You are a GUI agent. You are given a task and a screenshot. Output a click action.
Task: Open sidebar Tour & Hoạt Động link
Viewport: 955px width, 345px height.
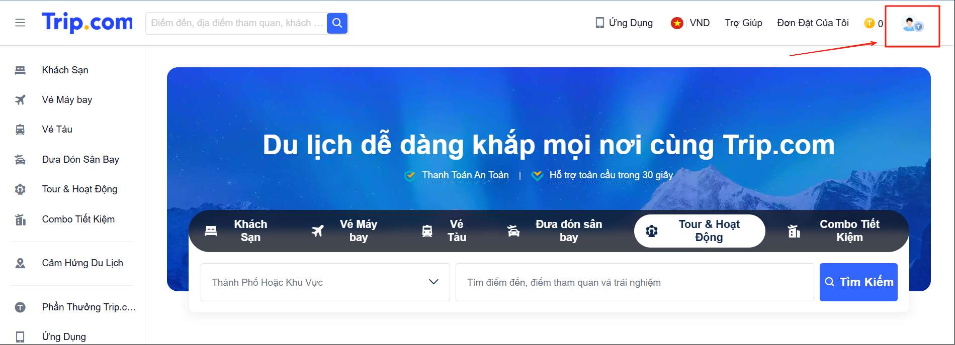tap(79, 189)
